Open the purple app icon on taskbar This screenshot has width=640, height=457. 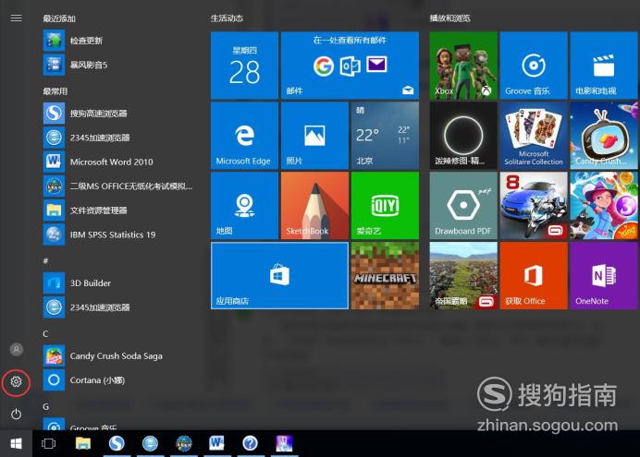[x=284, y=443]
